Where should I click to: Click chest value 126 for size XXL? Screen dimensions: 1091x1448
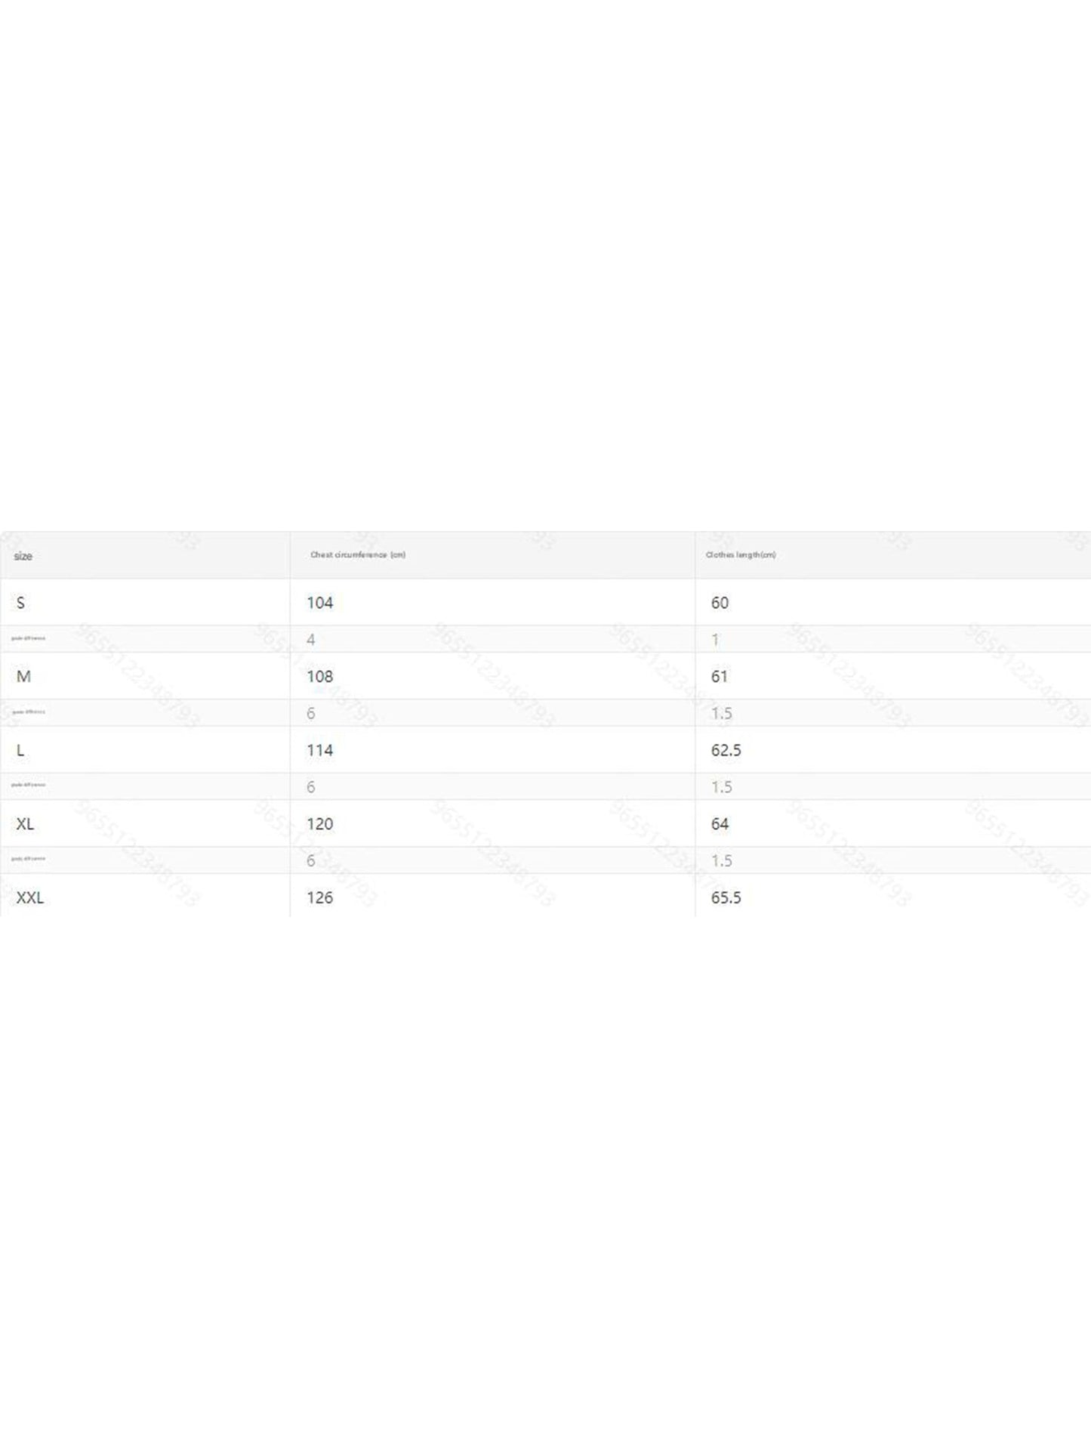coord(319,897)
